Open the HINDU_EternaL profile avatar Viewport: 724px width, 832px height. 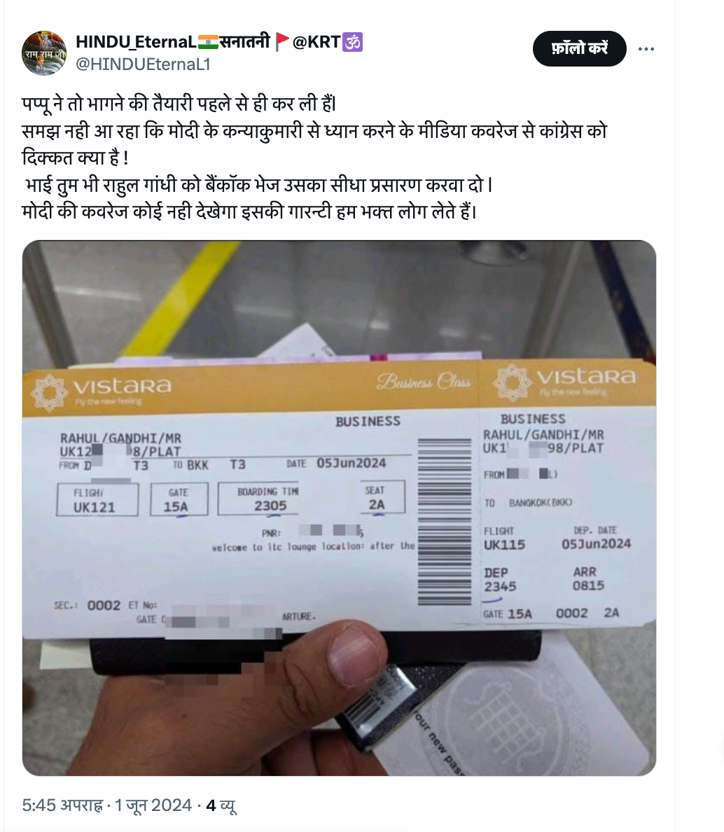pos(44,53)
